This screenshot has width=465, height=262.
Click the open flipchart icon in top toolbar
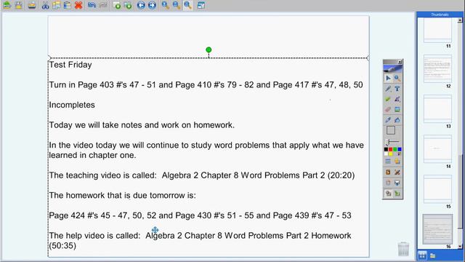[7, 5]
